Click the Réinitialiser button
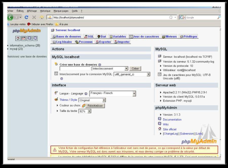The width and height of the screenshot is (228, 168). 95,106
